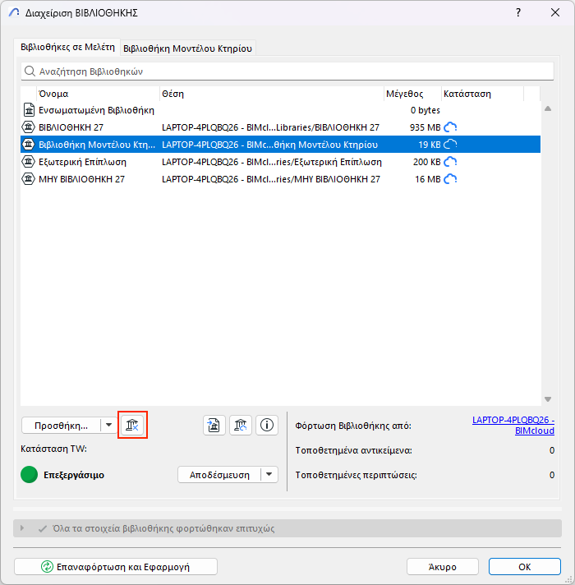Click the 200 KB size cell
Screen dimensions: 575x585
(x=426, y=162)
